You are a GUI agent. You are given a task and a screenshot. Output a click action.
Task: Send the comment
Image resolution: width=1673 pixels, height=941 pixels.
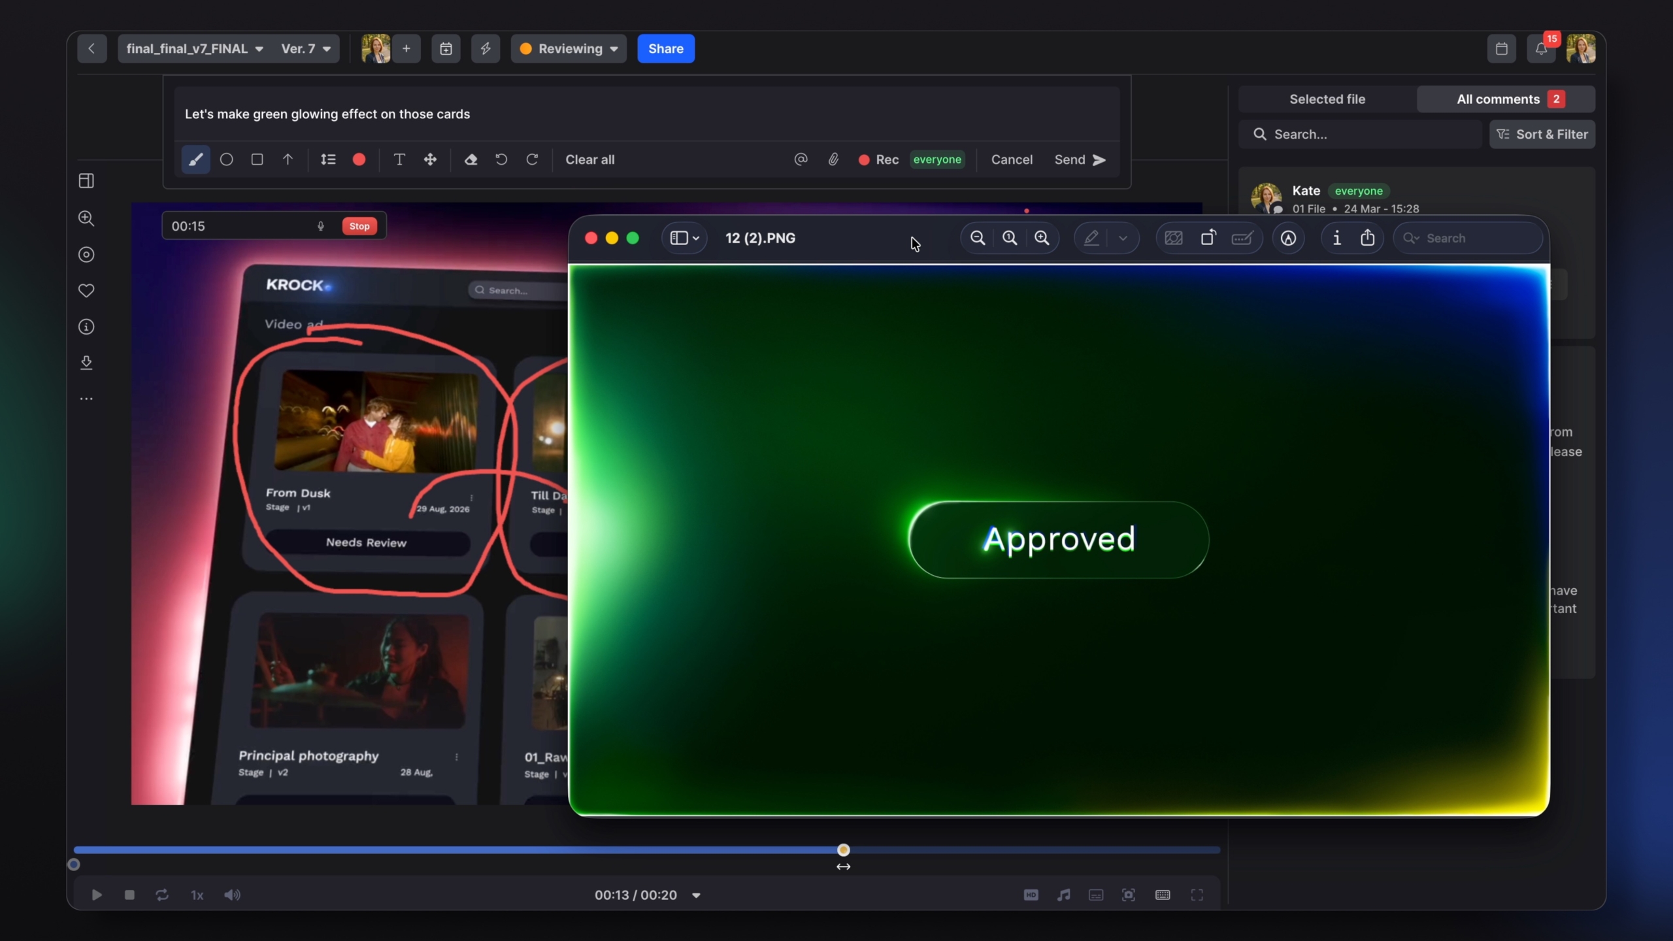click(1080, 159)
